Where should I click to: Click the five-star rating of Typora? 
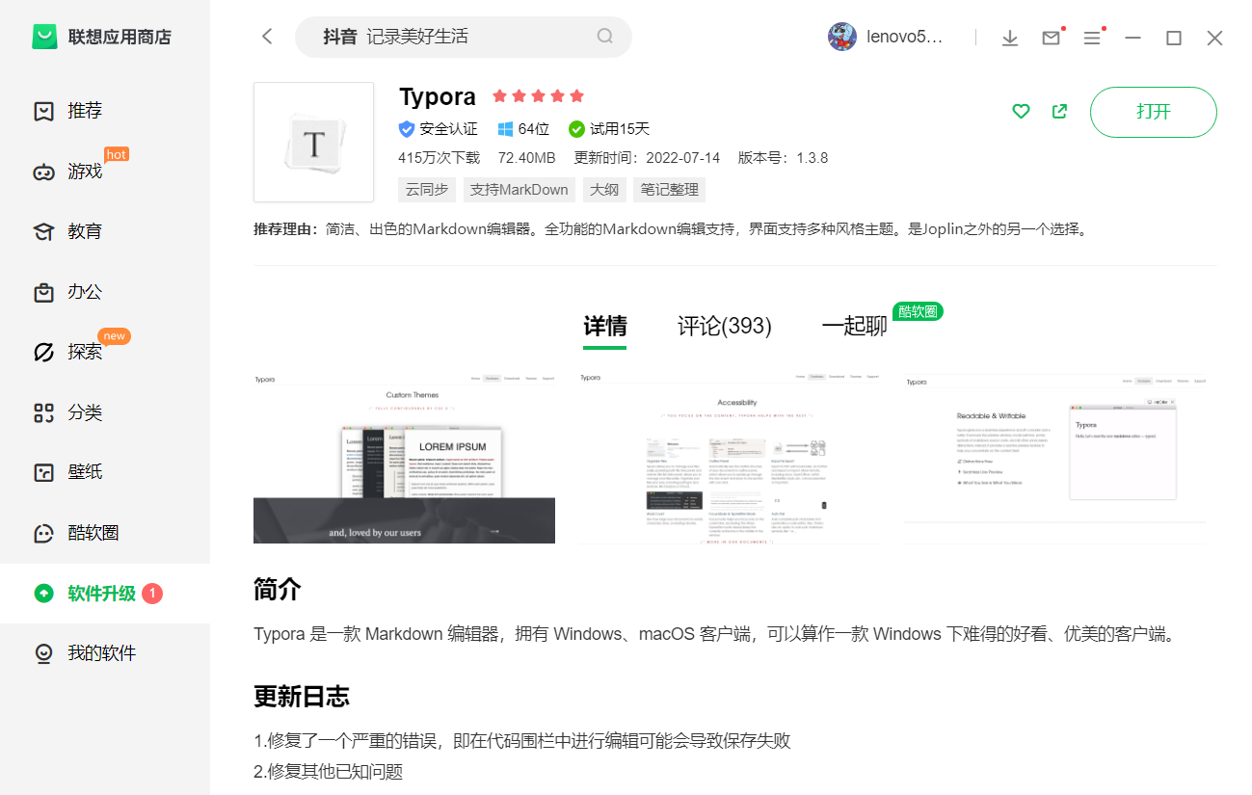click(538, 96)
